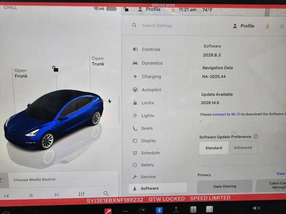The height and width of the screenshot is (214, 286).
Task: Tap the battery icon next to 16 mi
Action: [x=111, y=8]
